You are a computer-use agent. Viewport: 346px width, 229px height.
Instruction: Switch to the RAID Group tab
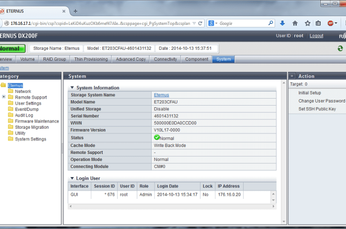point(54,59)
